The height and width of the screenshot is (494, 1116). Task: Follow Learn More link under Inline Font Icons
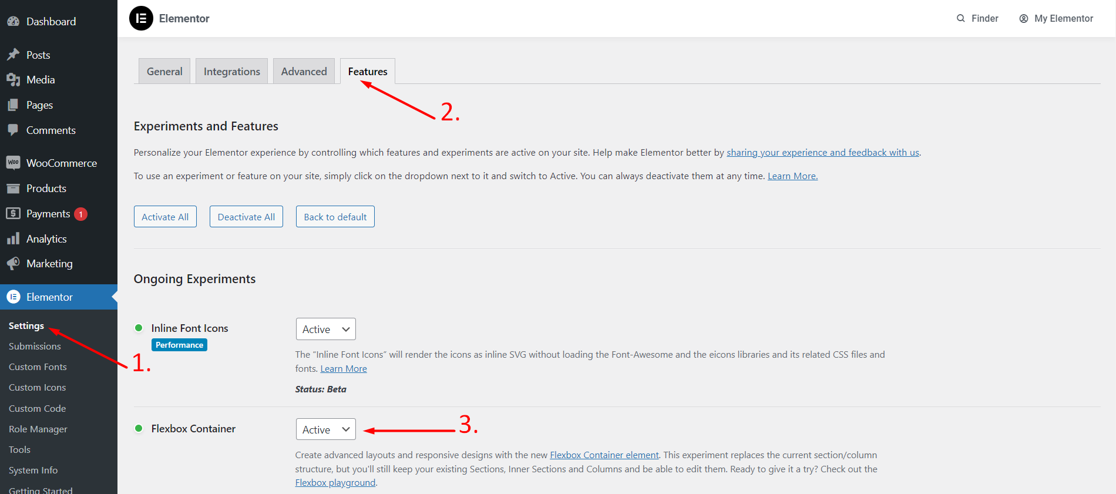(344, 368)
